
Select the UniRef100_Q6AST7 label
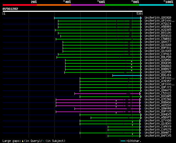point(158,42)
